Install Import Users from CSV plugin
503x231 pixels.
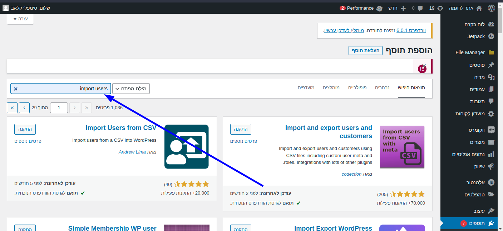point(25,129)
